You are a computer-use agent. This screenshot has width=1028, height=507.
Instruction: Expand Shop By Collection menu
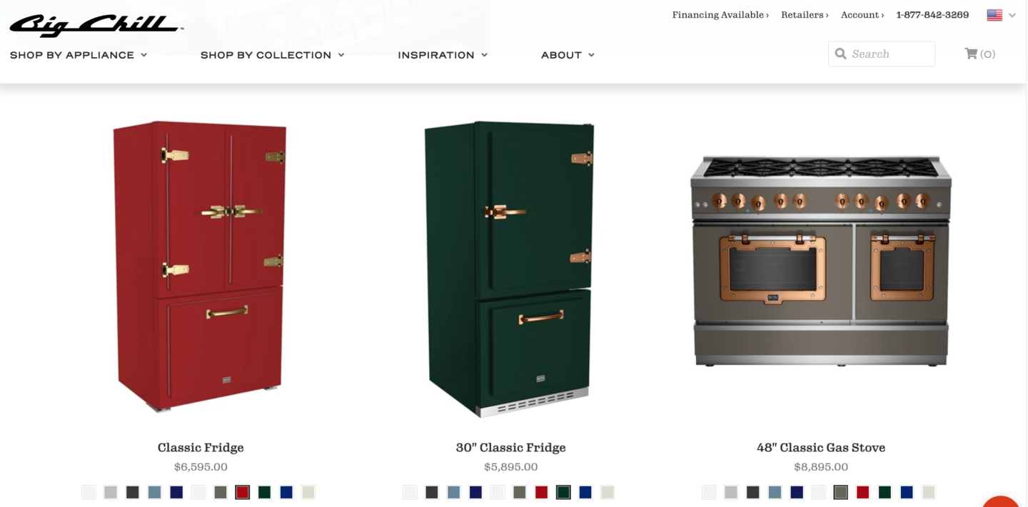(272, 55)
